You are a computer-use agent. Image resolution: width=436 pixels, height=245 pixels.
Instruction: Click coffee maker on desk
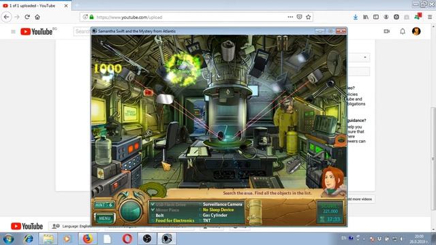pyautogui.click(x=262, y=137)
